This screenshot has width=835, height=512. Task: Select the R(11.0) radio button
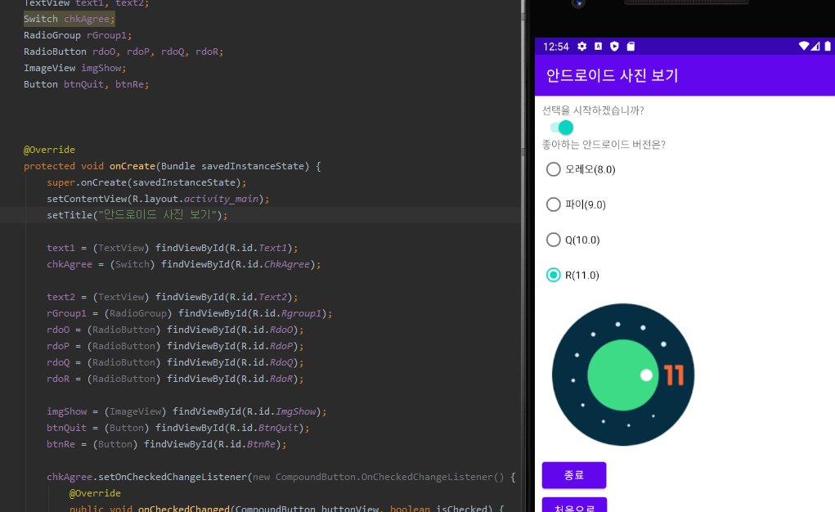pyautogui.click(x=572, y=275)
